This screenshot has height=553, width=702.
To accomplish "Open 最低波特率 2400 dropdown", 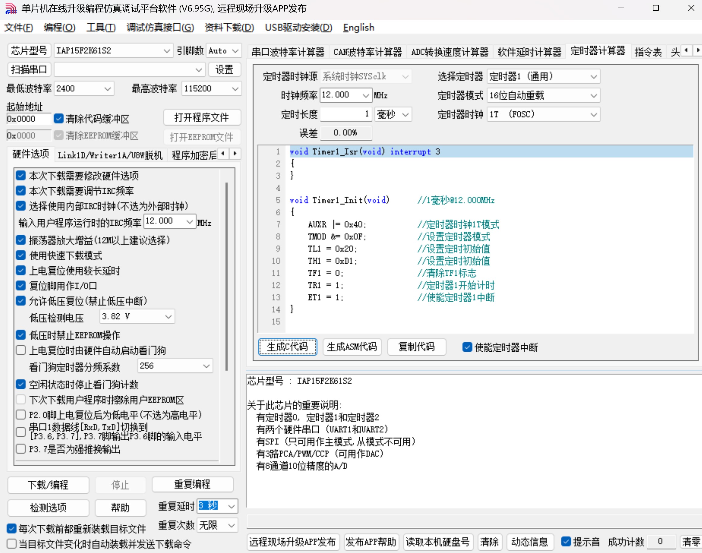I will tap(84, 88).
